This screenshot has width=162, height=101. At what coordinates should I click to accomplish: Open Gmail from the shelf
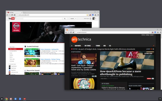coord(11,99)
